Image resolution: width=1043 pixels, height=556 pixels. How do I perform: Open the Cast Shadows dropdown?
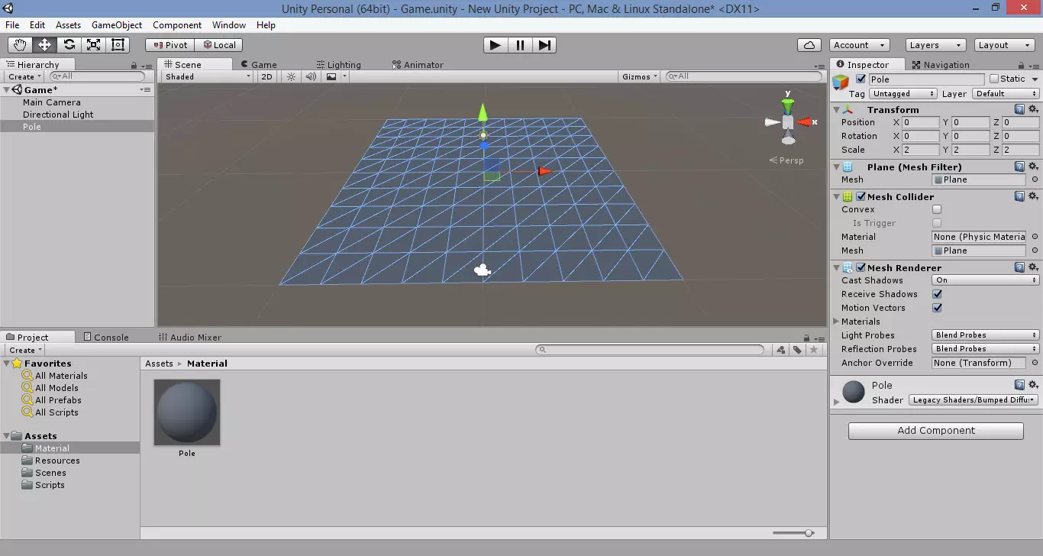(x=985, y=280)
